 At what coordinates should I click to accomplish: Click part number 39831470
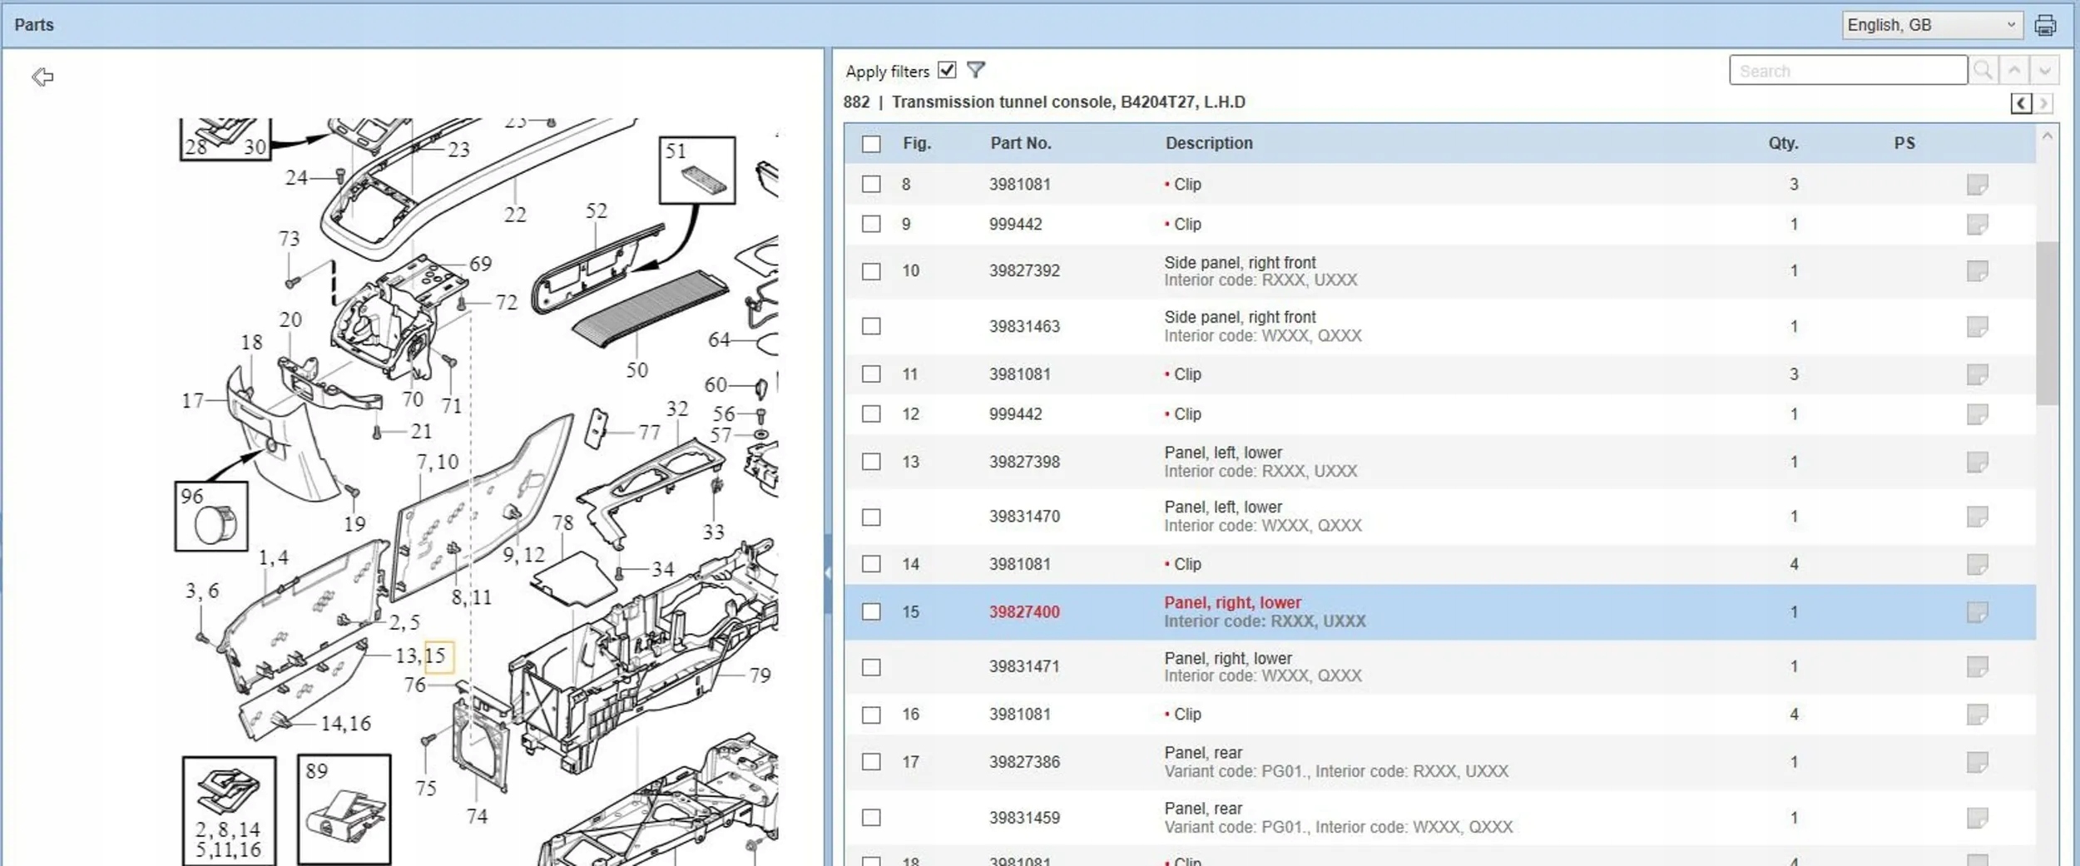click(x=1024, y=517)
